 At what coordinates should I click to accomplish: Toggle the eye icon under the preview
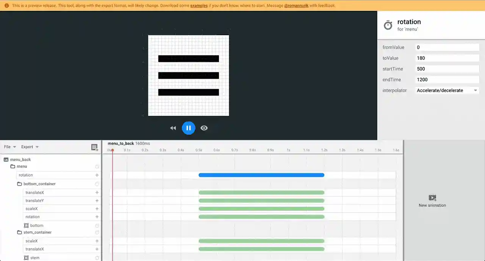(204, 128)
